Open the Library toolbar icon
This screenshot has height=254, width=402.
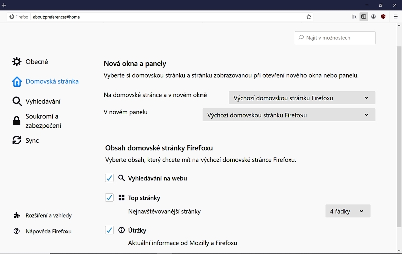click(354, 17)
